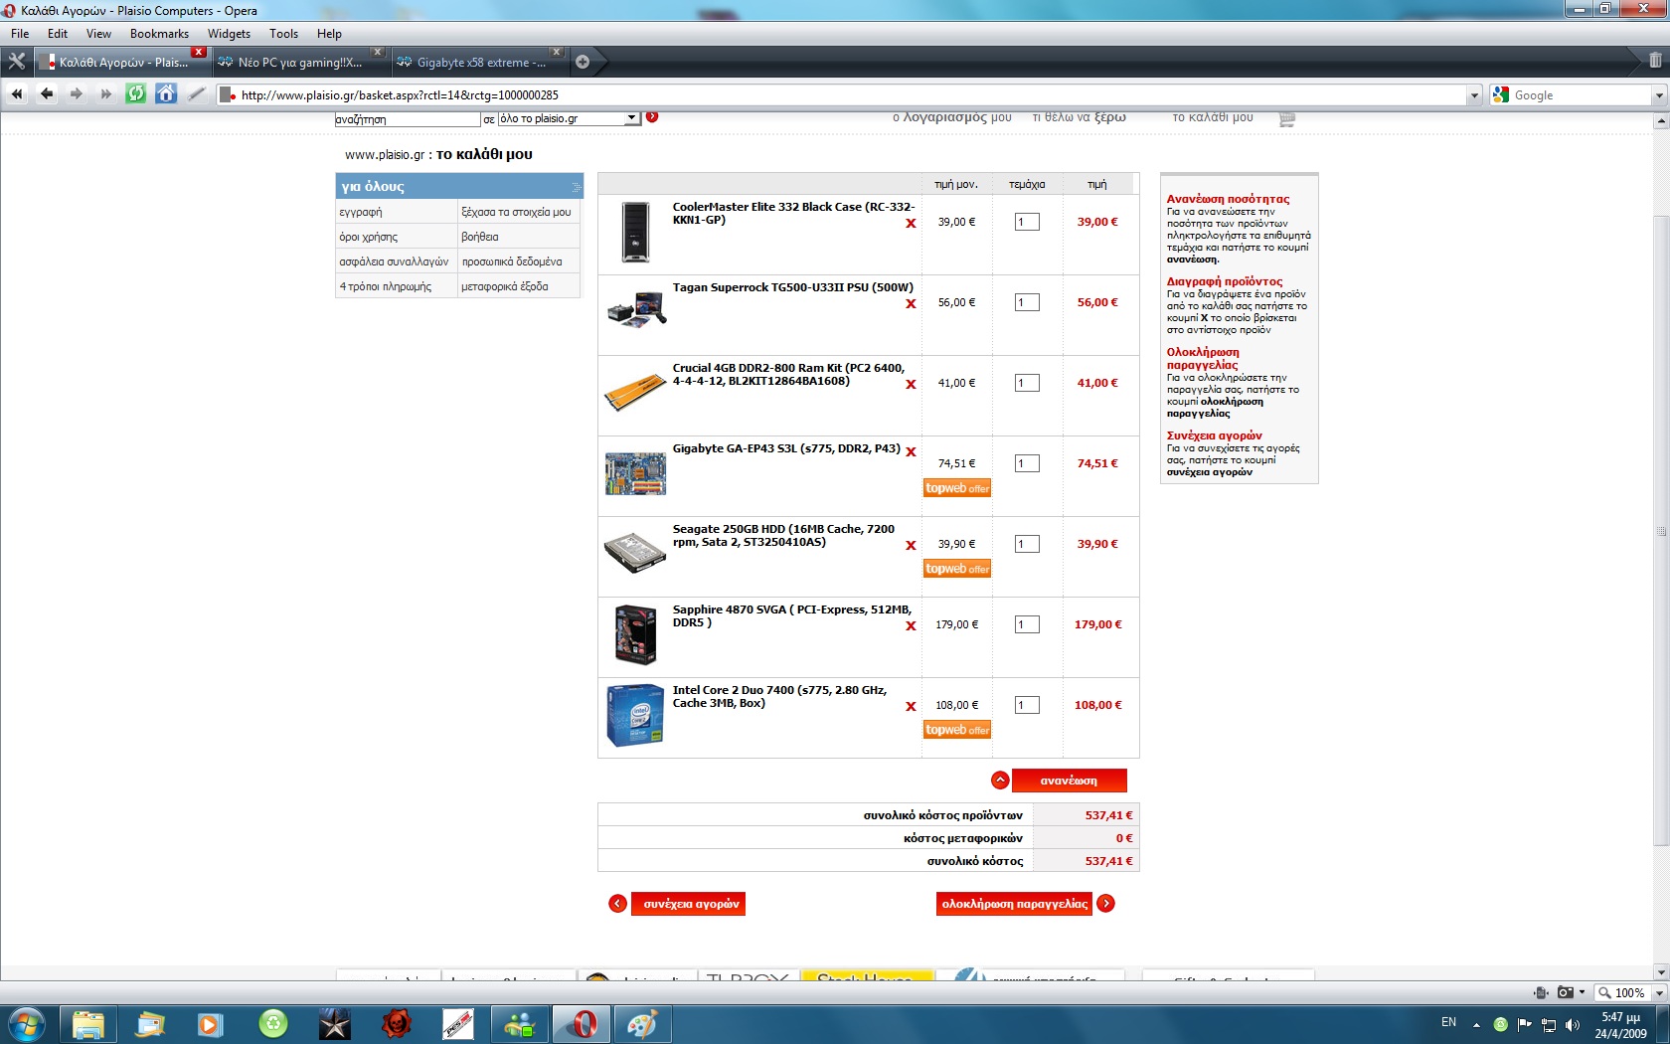Go back one page in Opera

(47, 94)
